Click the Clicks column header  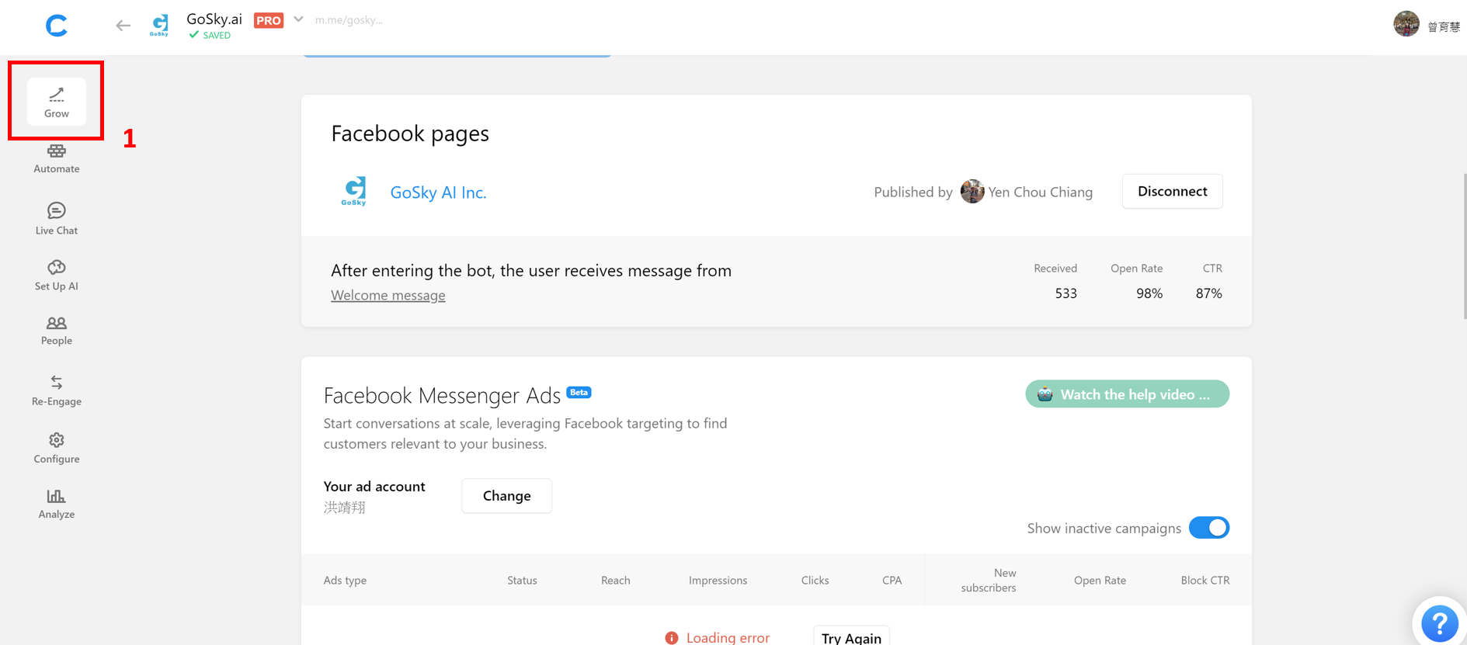pos(815,580)
